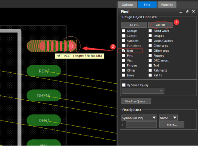Click the NET "VCC" length tooltip
This screenshot has width=198, height=146.
click(79, 56)
